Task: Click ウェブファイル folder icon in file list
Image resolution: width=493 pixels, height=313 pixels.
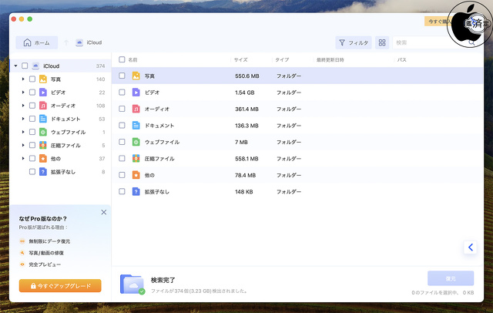Action: 136,142
